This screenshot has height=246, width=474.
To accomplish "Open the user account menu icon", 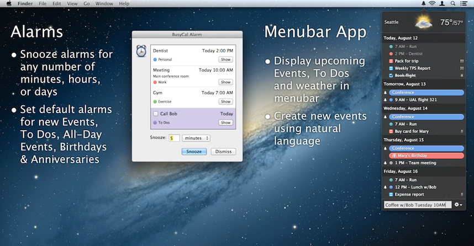I will pos(442,3).
